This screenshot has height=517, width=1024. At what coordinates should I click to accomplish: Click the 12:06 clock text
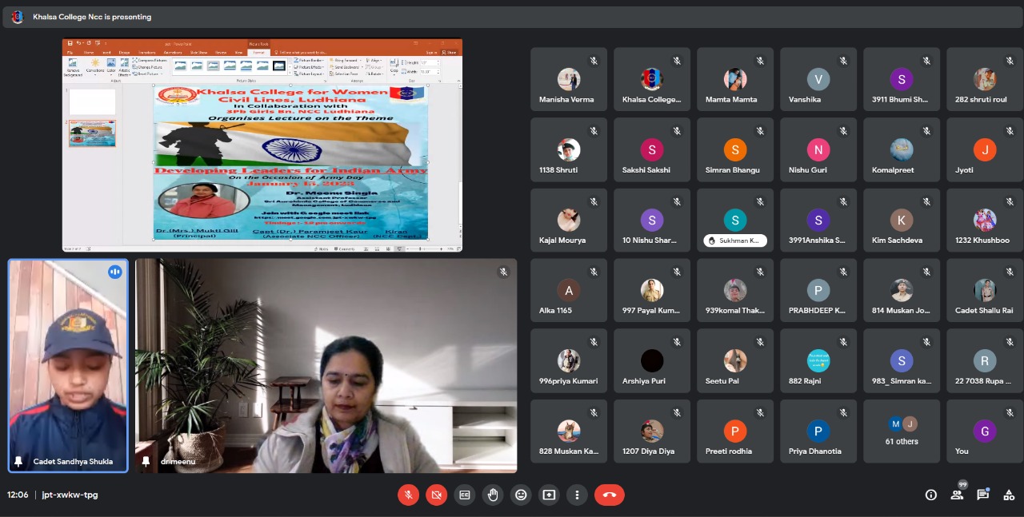click(x=18, y=495)
